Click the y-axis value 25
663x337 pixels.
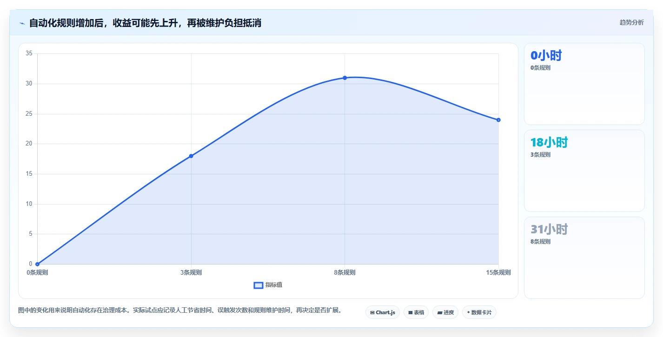29,114
